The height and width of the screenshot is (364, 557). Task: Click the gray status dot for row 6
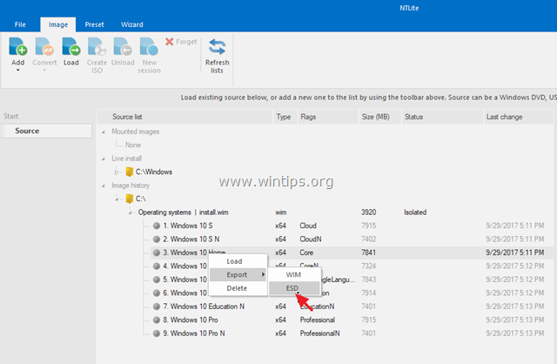click(157, 293)
